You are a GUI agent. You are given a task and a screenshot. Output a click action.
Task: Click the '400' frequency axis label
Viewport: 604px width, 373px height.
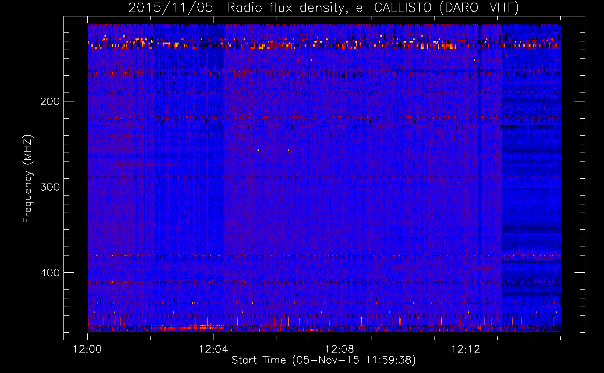[x=50, y=273]
